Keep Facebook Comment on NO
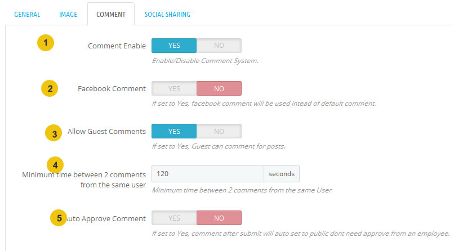The width and height of the screenshot is (454, 251). point(219,88)
